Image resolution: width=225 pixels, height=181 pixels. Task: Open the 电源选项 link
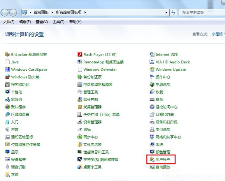[x=163, y=85]
